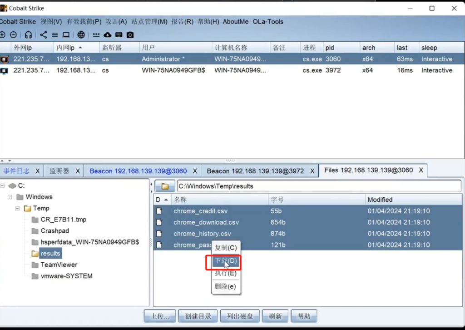Switch to the Beacon 192.168.139.139@3972 tab
Viewport: 465px width, 330px height.
(x=255, y=171)
